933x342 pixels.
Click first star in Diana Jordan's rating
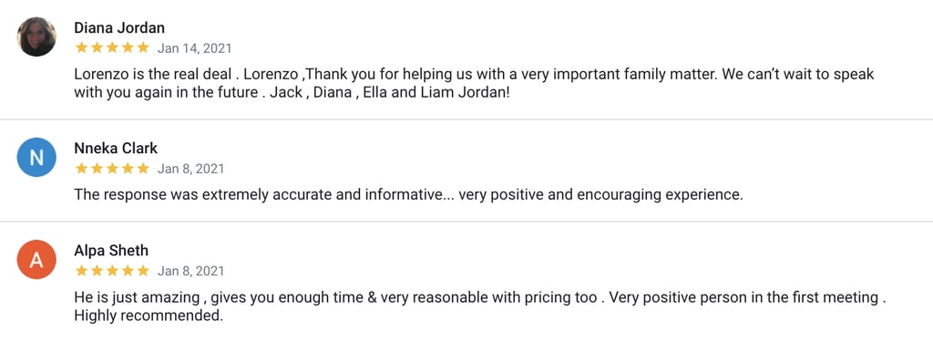81,47
